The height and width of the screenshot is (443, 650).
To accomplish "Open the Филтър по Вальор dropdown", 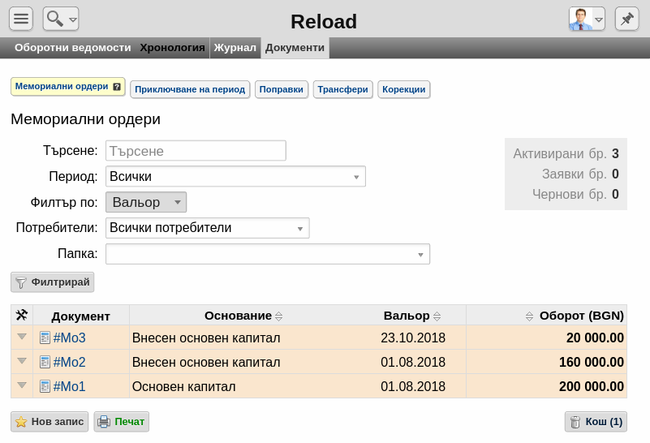I will (146, 202).
